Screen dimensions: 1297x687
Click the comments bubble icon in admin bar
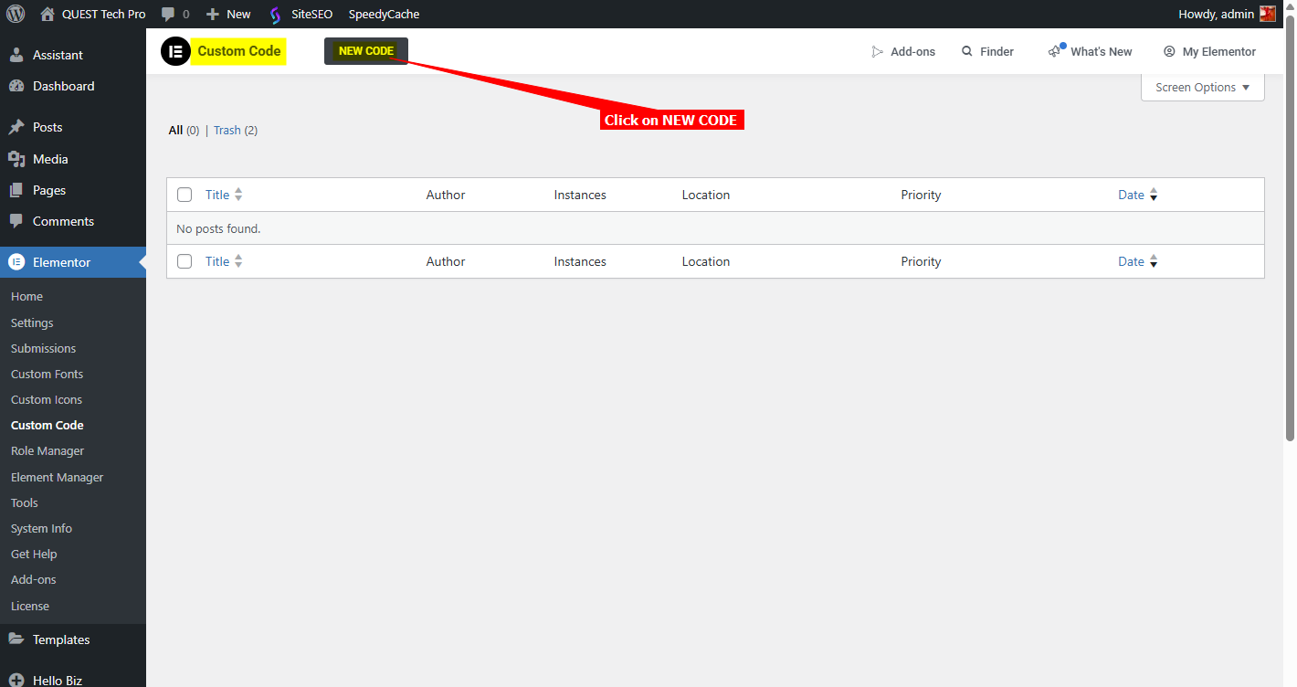(x=168, y=15)
